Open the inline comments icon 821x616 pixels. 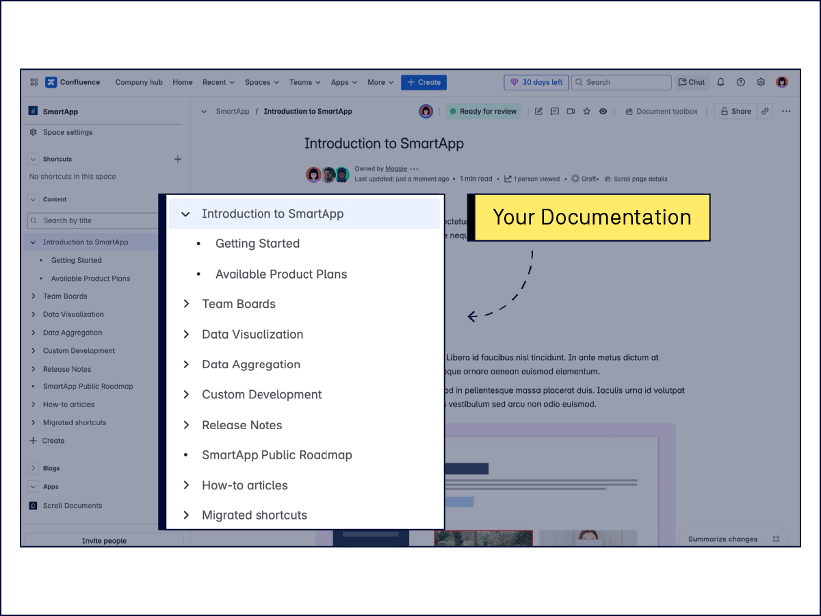(555, 112)
